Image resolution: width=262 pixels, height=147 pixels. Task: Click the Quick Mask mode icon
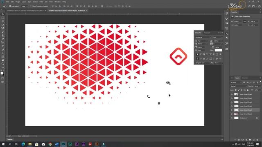[3, 78]
